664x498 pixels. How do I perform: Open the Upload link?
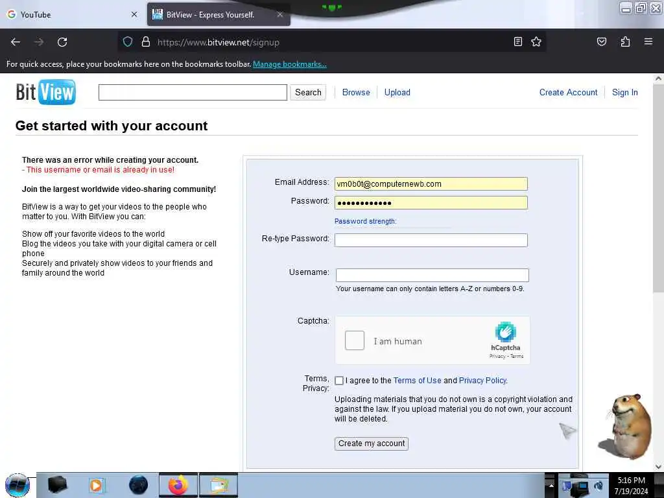(397, 92)
